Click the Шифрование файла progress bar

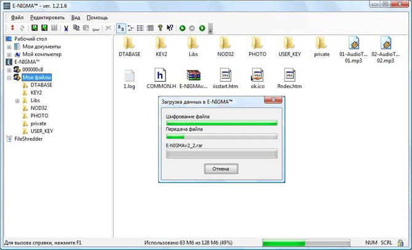pos(221,123)
